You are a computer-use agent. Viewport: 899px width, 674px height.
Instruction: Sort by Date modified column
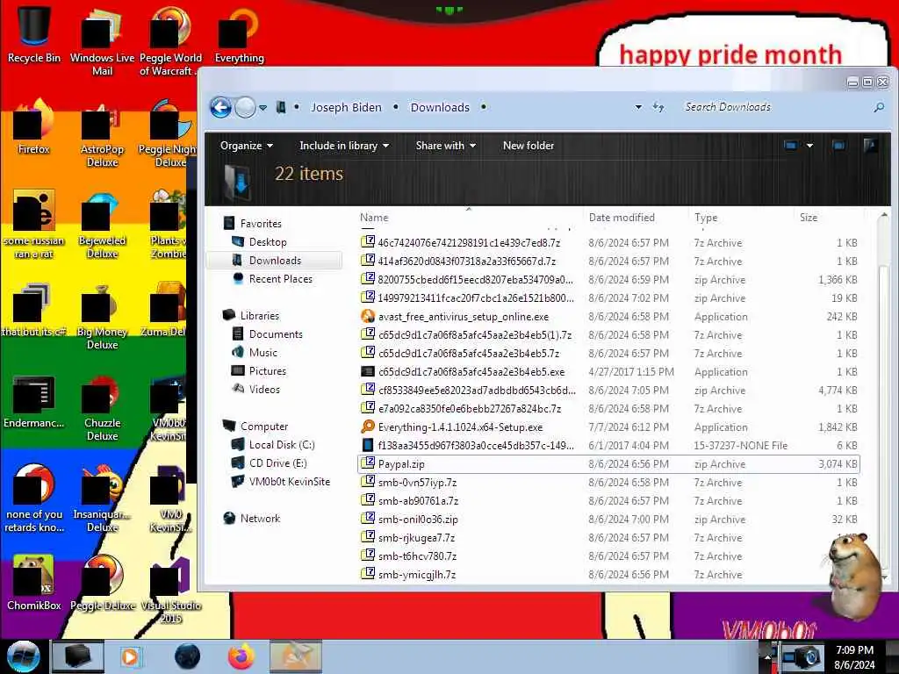pyautogui.click(x=622, y=218)
